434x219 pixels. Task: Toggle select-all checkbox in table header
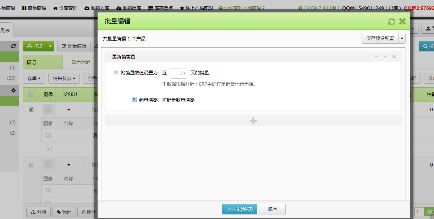click(31, 94)
